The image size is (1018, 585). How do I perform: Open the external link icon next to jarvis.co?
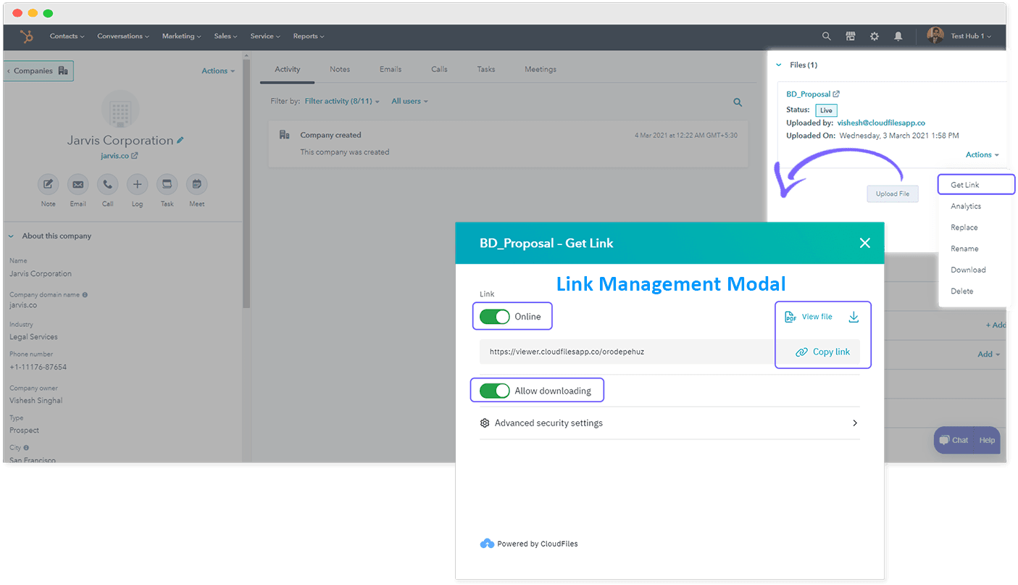(x=135, y=156)
